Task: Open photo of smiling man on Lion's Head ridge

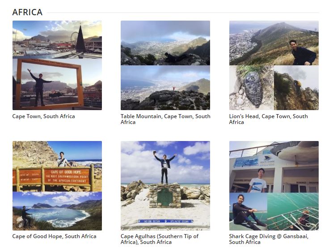Action: coord(274,43)
